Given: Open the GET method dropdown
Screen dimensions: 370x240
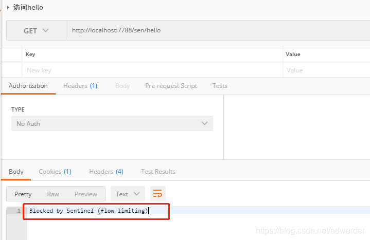Looking at the screenshot, I should [36, 30].
